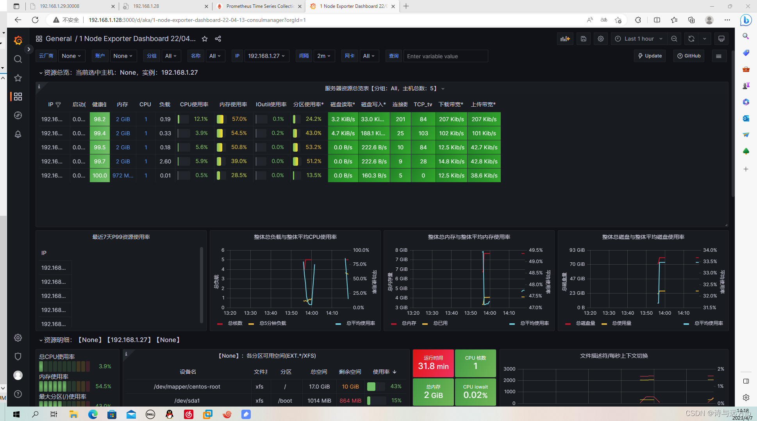Collapse the 资源总览 section
757x421 pixels.
pyautogui.click(x=41, y=72)
